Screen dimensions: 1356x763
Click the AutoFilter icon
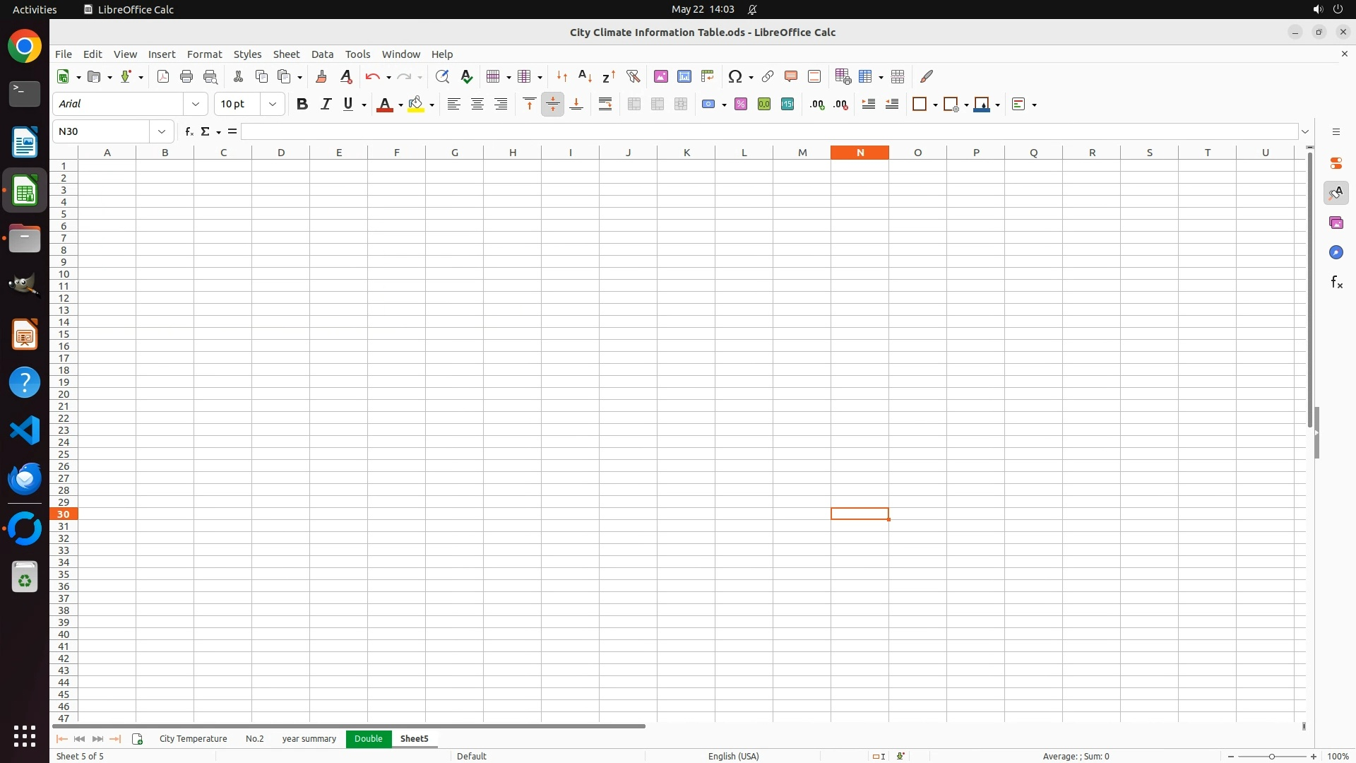click(x=633, y=76)
